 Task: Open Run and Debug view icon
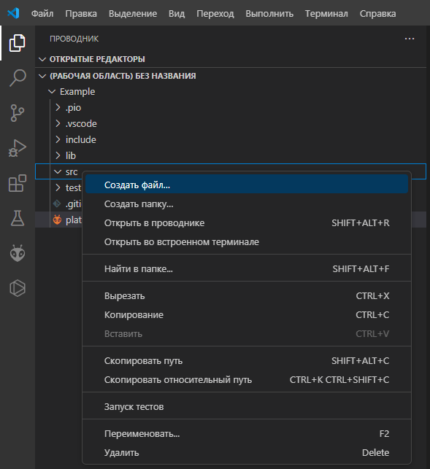tap(18, 148)
